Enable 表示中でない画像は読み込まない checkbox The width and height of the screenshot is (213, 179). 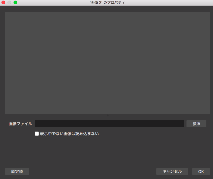37,134
